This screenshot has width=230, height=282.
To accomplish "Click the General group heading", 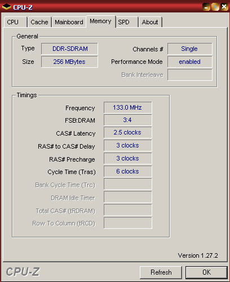I will [x=27, y=36].
